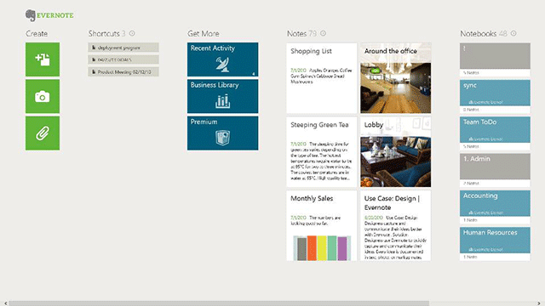Image resolution: width=545 pixels, height=306 pixels.
Task: Expand the Notebooks section arrow
Action: [513, 33]
